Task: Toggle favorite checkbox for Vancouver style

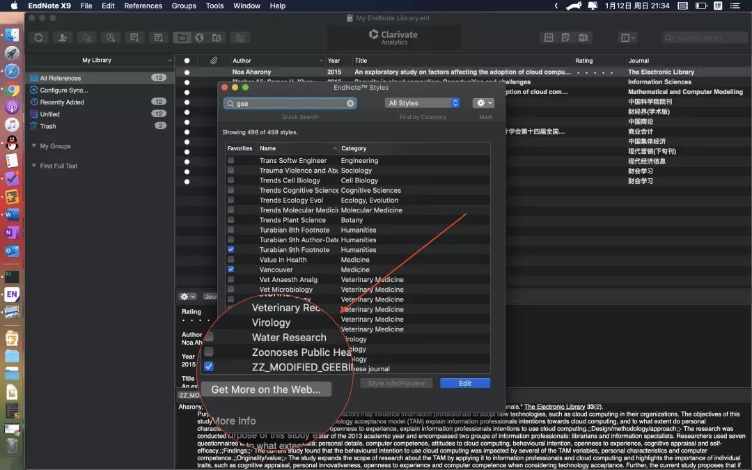Action: click(230, 269)
